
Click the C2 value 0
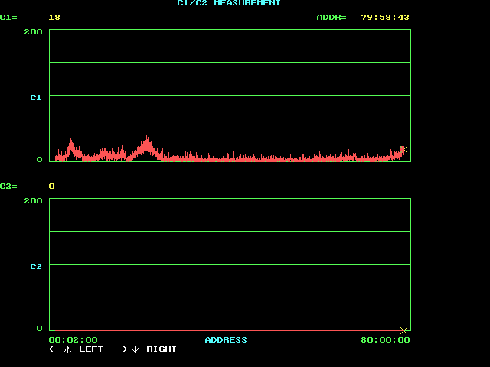tap(52, 187)
